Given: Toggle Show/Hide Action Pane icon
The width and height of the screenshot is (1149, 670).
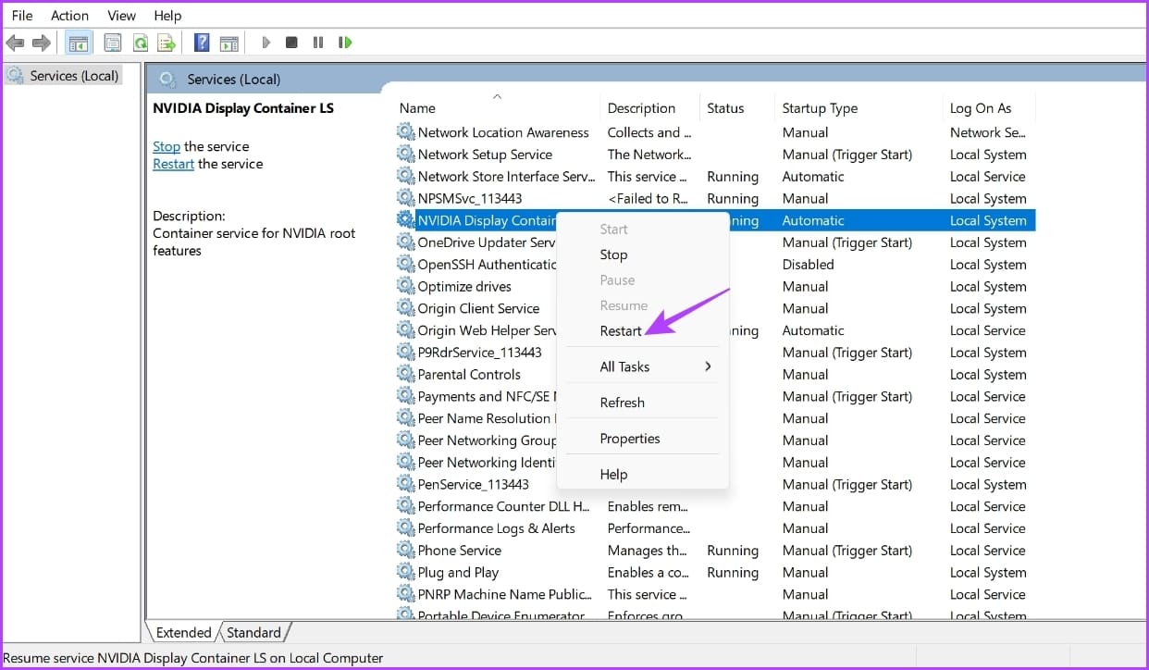Looking at the screenshot, I should (x=229, y=43).
